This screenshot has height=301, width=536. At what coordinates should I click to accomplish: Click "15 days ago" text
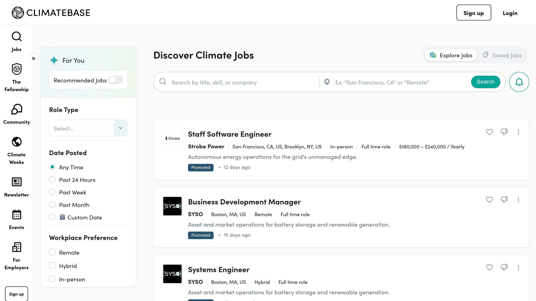[237, 235]
